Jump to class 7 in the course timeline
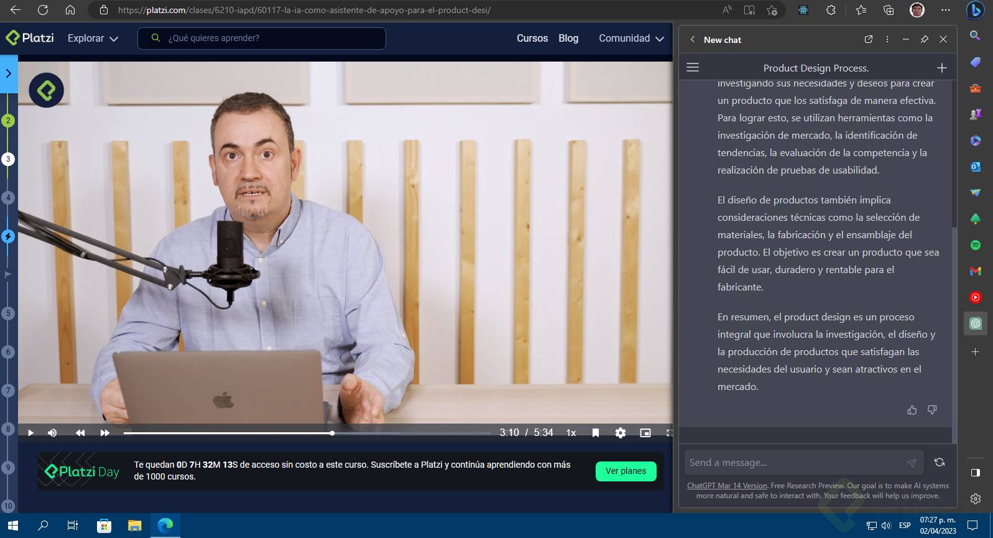Viewport: 993px width, 538px height. (x=8, y=391)
